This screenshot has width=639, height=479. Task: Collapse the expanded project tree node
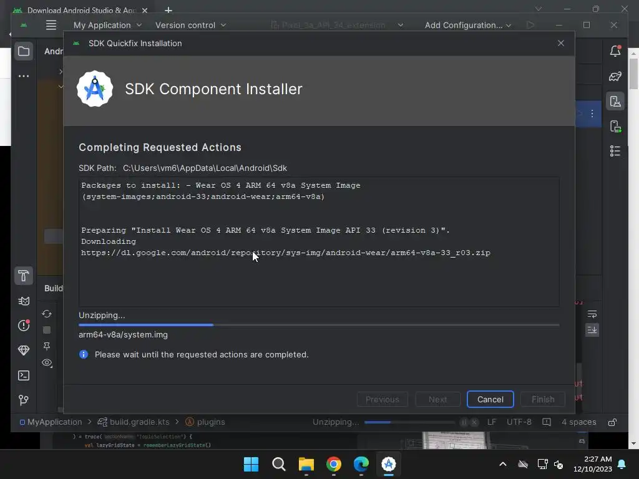[x=61, y=86]
